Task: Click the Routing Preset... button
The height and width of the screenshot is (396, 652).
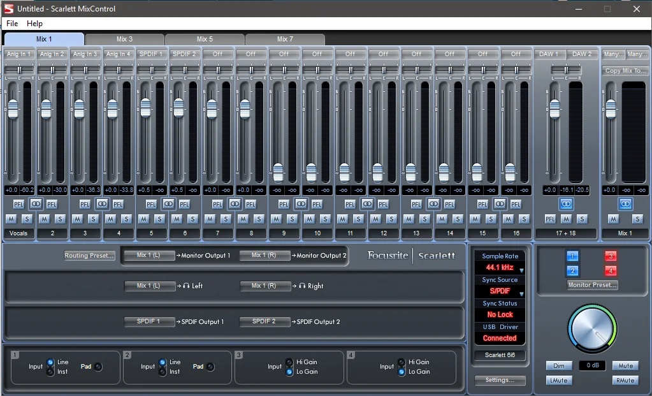Action: [89, 256]
